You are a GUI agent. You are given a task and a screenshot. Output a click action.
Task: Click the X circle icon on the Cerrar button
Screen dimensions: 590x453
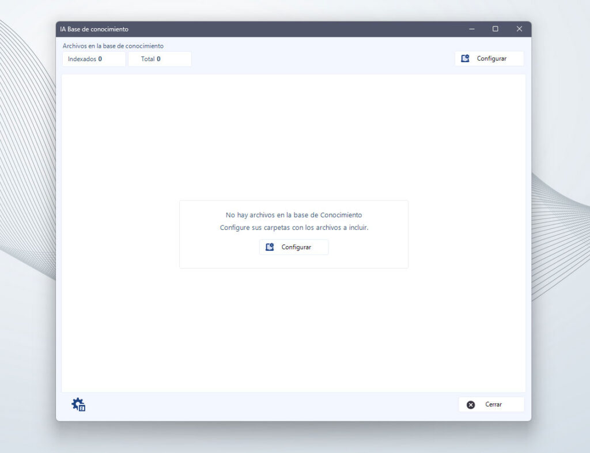click(471, 405)
